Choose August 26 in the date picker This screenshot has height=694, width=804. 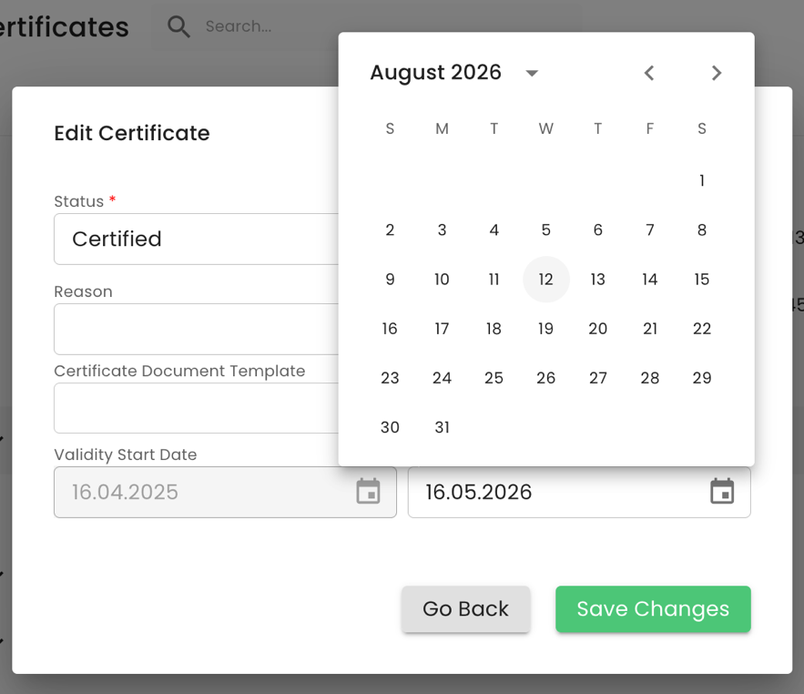pyautogui.click(x=546, y=378)
